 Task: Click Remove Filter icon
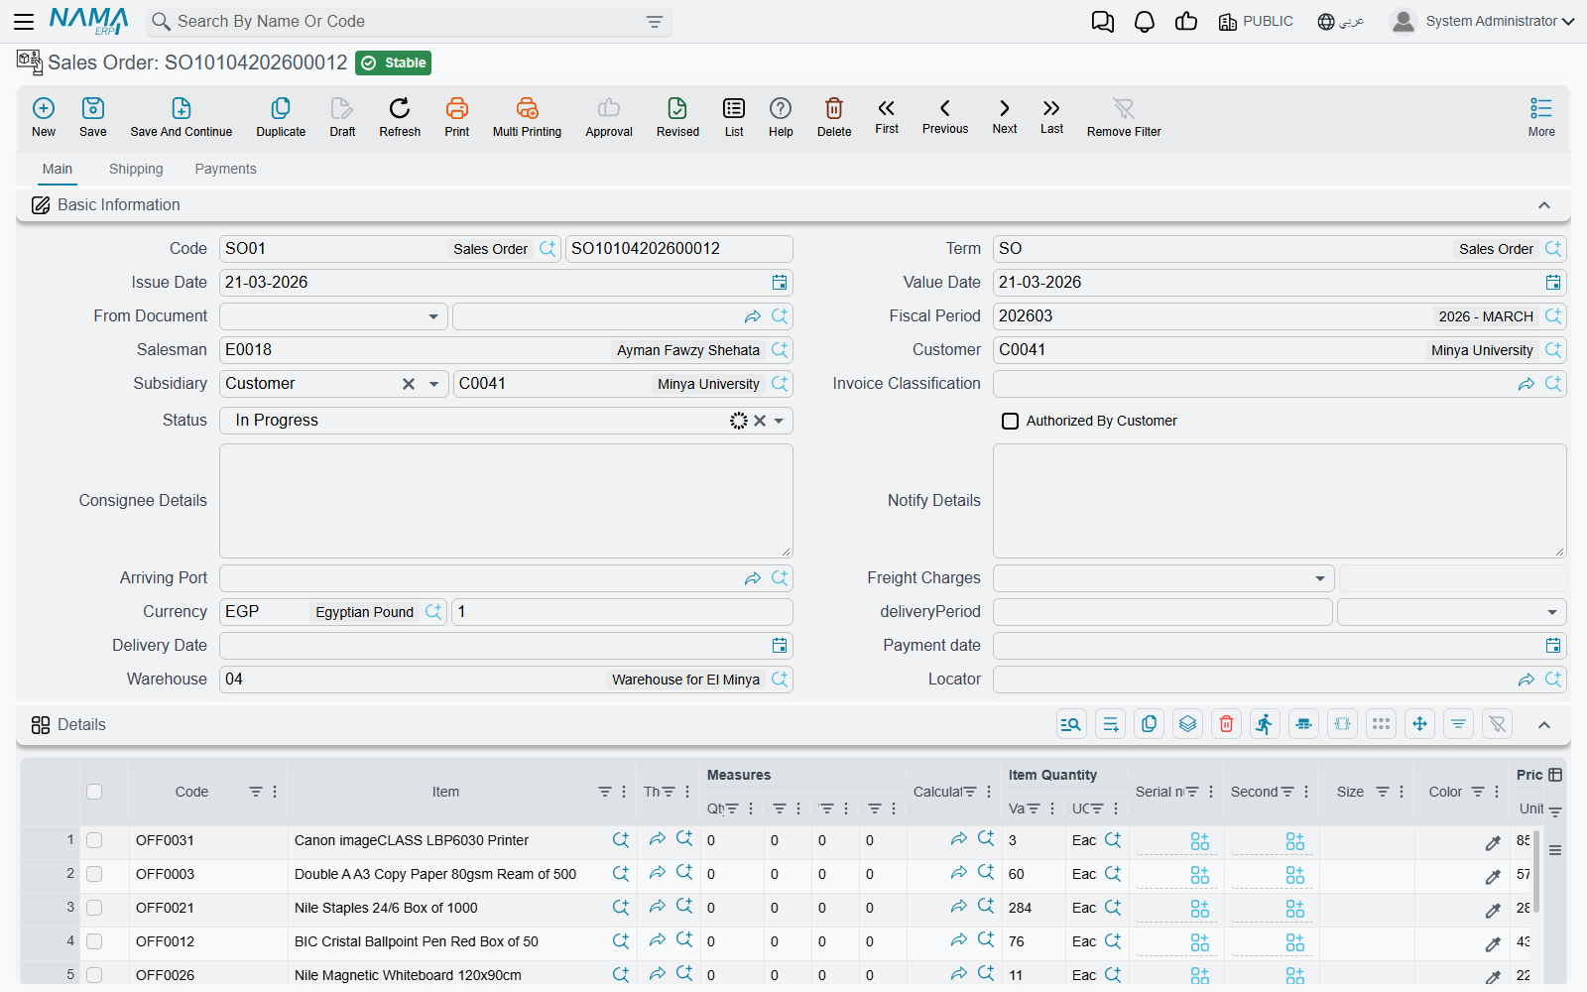click(x=1124, y=108)
